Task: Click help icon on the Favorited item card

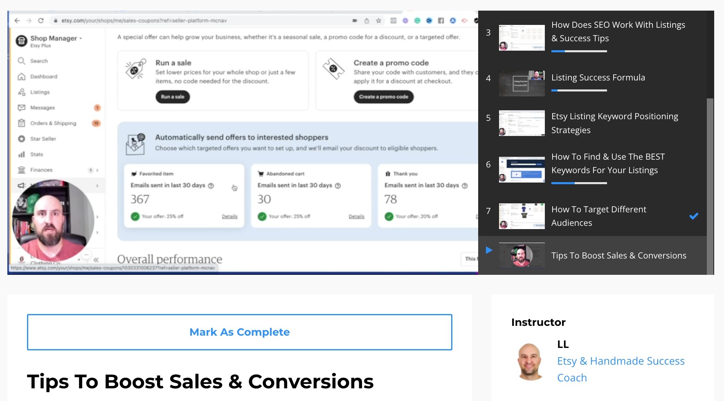Action: pyautogui.click(x=211, y=185)
